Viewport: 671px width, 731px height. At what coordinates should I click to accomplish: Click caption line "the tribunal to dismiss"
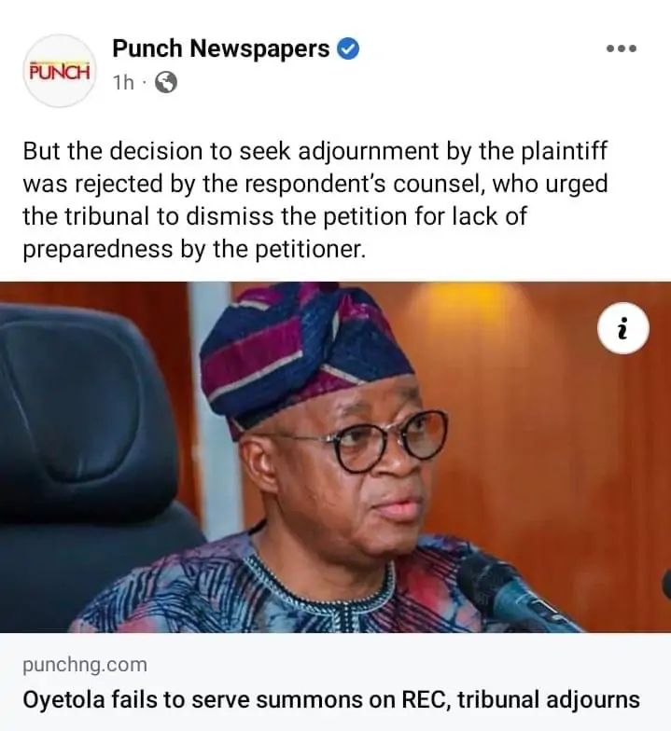tap(274, 216)
